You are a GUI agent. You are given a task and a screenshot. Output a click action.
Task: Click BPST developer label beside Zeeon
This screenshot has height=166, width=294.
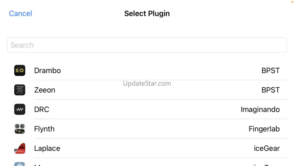270,90
